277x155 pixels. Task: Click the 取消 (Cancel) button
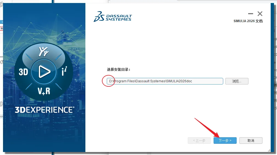pos(251,141)
